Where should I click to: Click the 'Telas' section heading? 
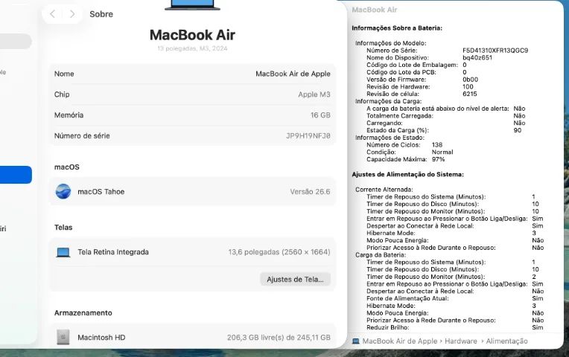pyautogui.click(x=63, y=228)
